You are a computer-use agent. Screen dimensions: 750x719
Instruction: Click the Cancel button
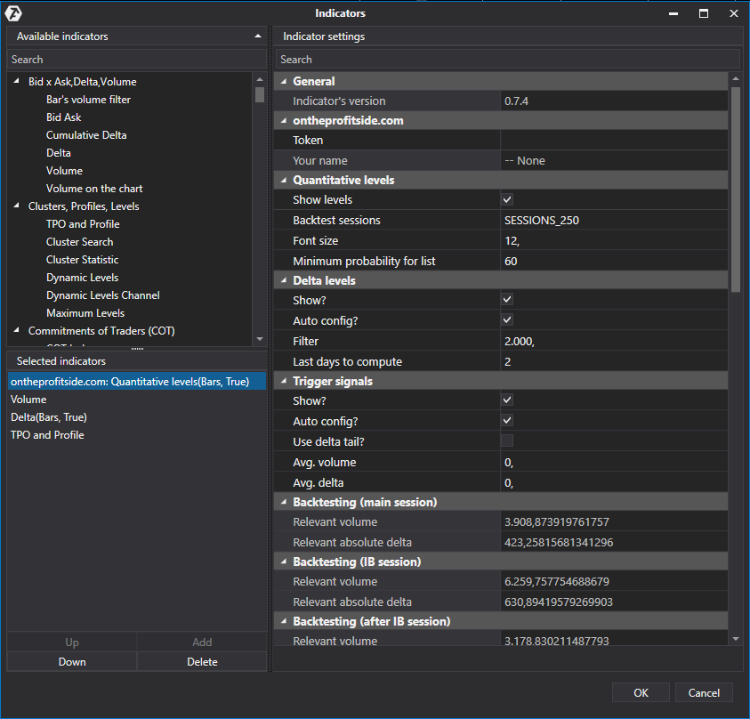pyautogui.click(x=704, y=692)
